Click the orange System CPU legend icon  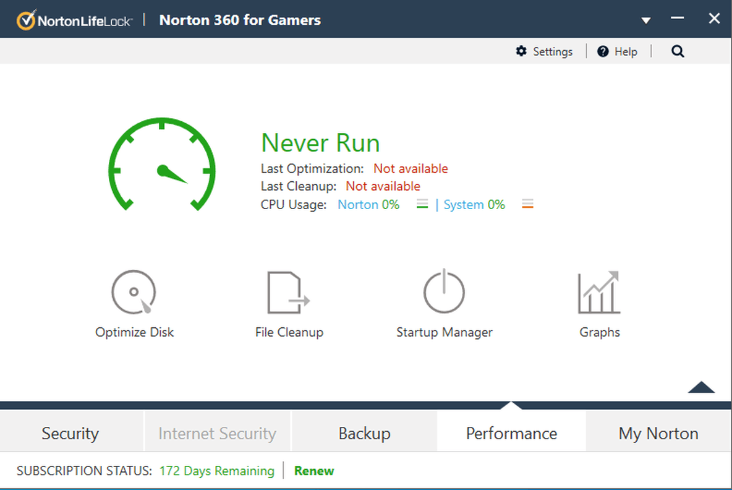527,204
